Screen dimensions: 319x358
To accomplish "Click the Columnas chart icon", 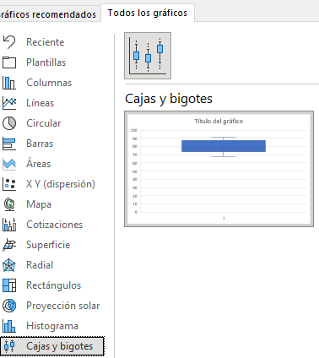I will pyautogui.click(x=9, y=83).
